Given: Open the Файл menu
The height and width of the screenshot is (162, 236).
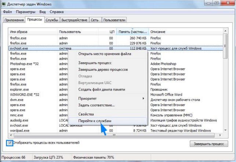Looking at the screenshot, I should click(7, 12).
